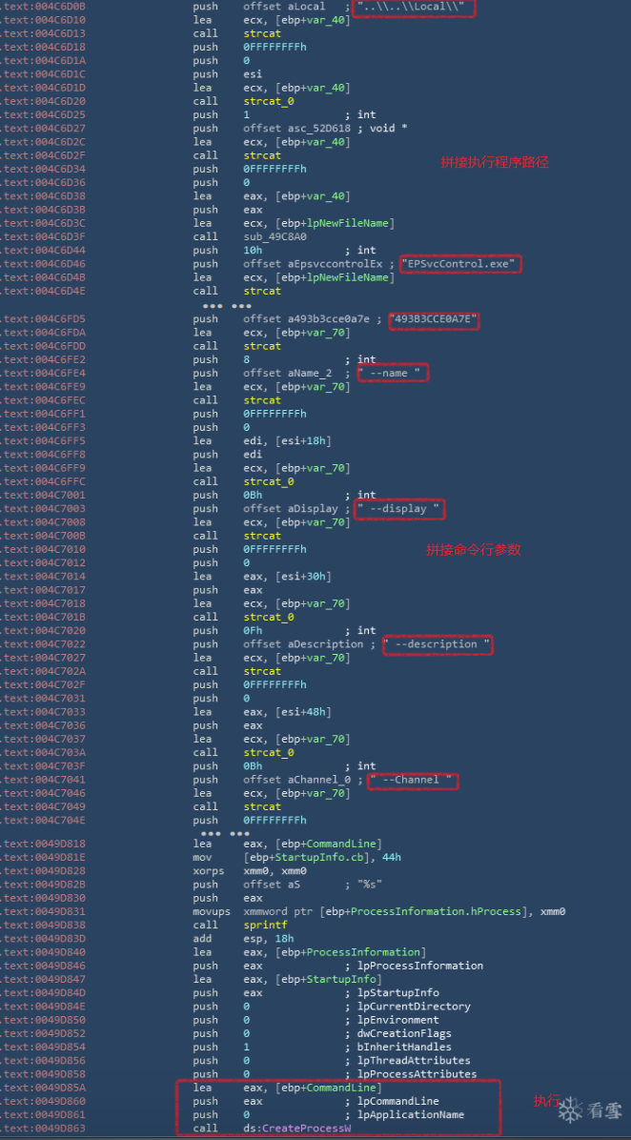Select the "493B3CCE0A7E" string comment
This screenshot has width=631, height=1140.
(x=434, y=319)
